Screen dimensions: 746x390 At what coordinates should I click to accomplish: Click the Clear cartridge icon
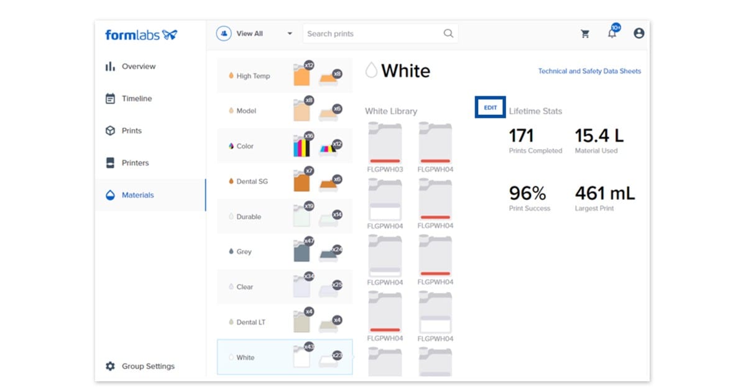pyautogui.click(x=301, y=286)
